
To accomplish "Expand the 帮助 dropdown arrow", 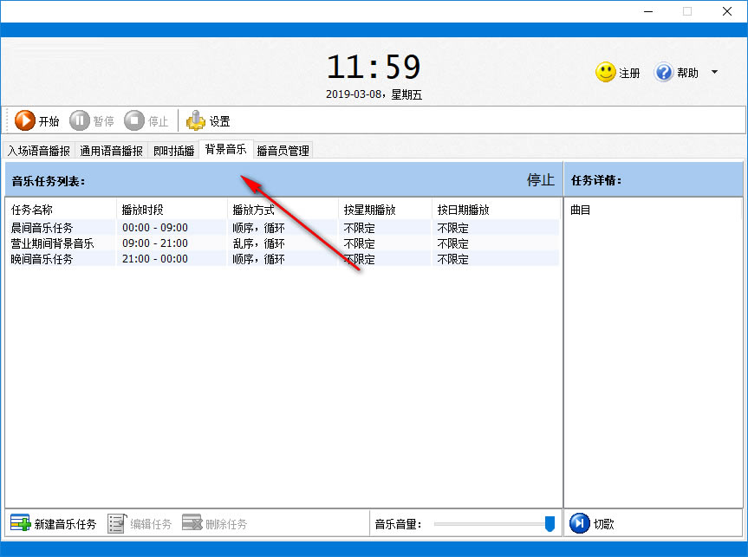I will click(x=714, y=73).
